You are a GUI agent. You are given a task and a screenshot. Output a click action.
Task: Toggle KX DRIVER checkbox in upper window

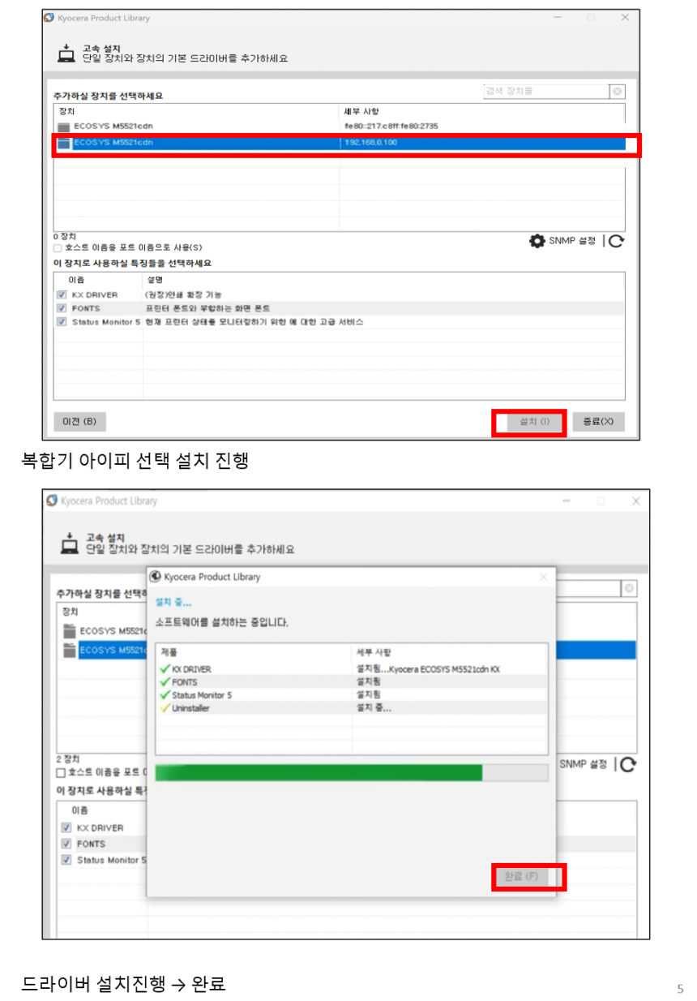click(x=62, y=295)
